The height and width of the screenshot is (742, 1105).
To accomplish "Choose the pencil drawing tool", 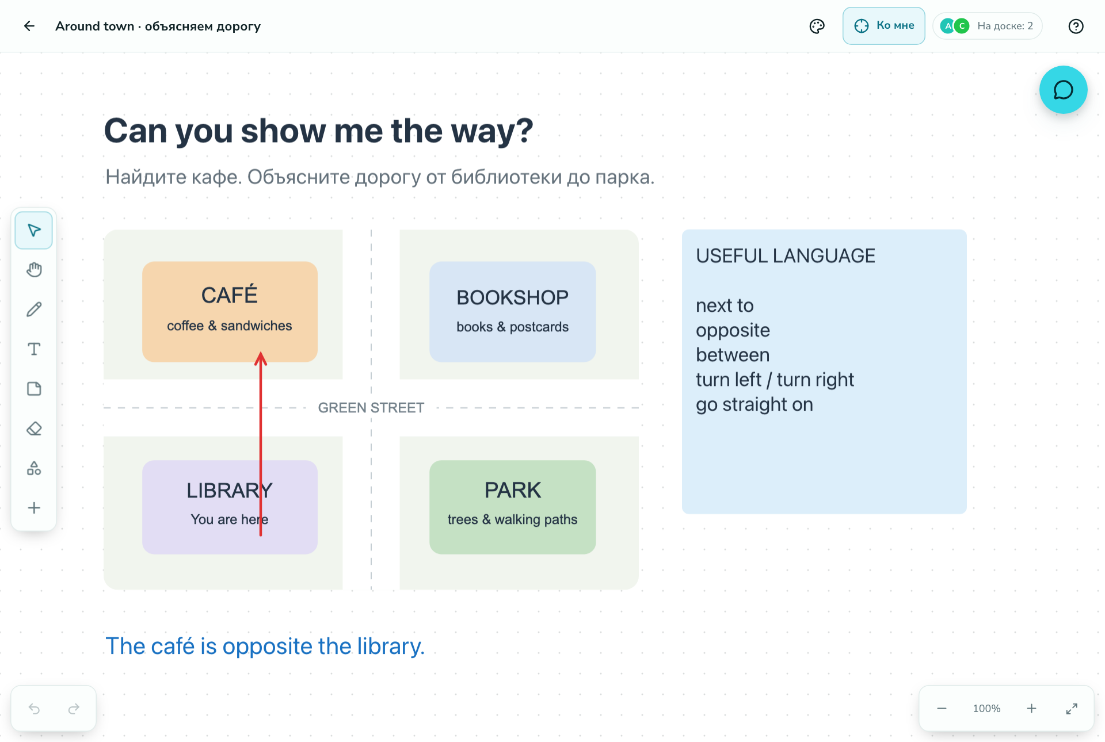I will click(x=34, y=309).
